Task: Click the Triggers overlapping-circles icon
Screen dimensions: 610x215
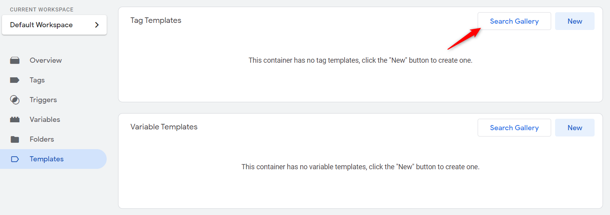Action: pyautogui.click(x=15, y=100)
